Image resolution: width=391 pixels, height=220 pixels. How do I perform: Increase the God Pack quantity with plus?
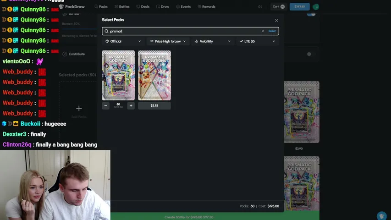[x=131, y=106]
